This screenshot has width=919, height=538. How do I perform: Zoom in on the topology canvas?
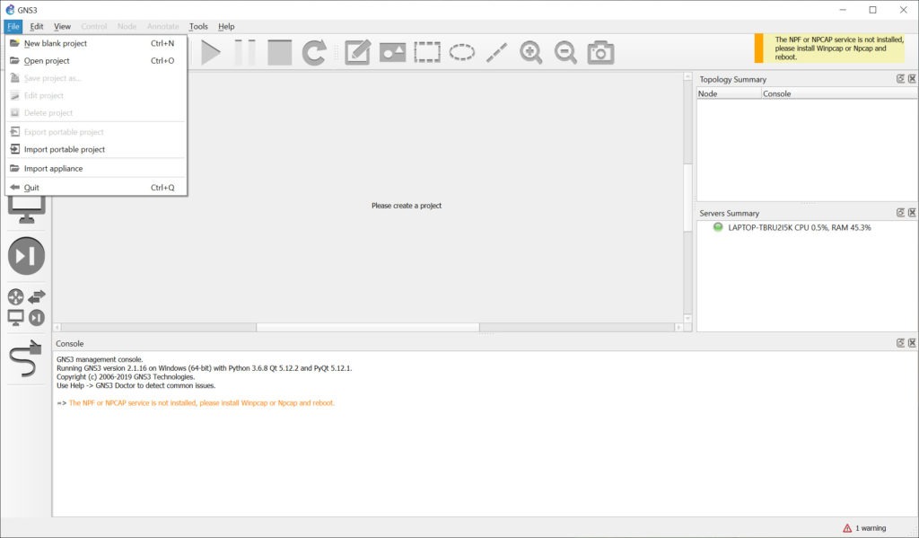point(531,53)
